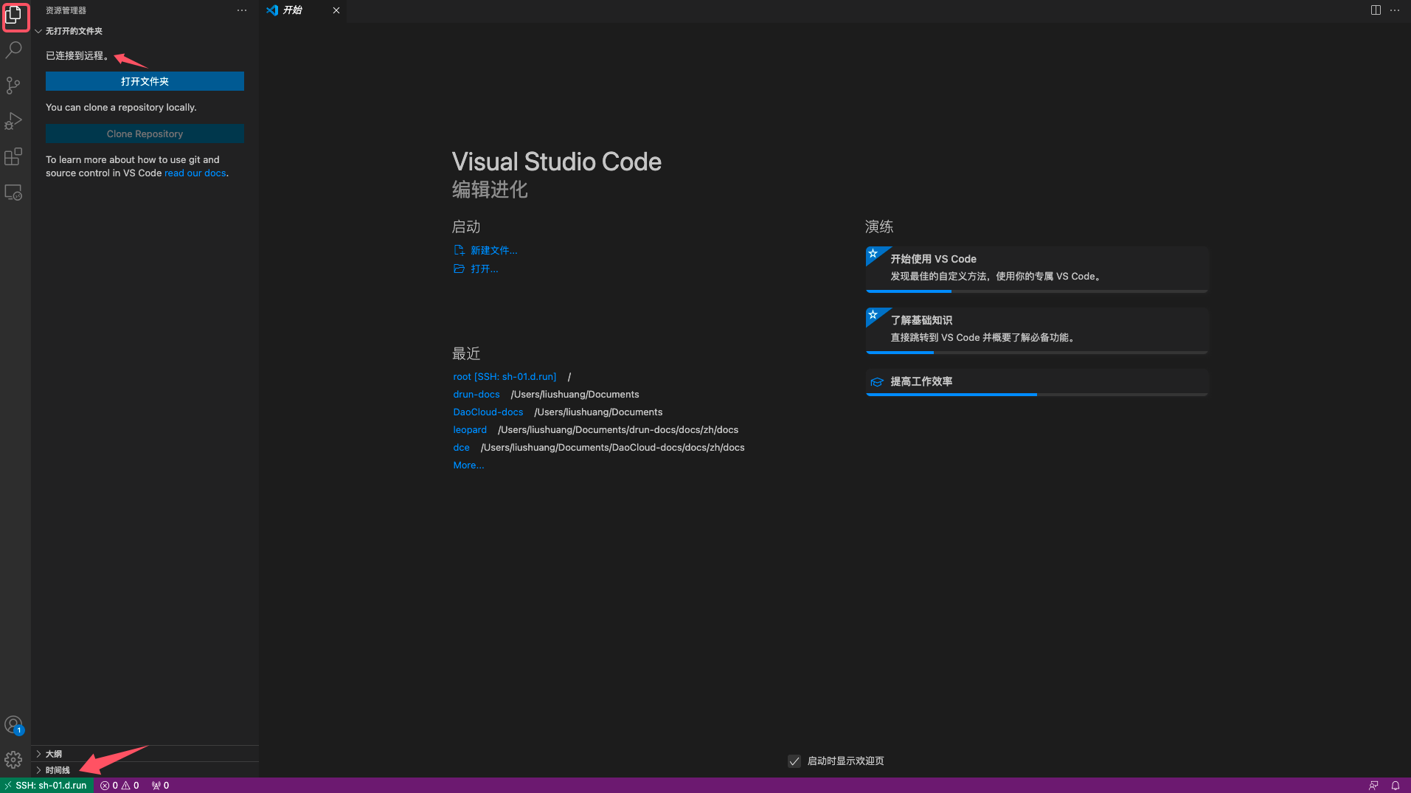This screenshot has height=793, width=1411.
Task: Open the Run and Debug view
Action: pos(13,121)
